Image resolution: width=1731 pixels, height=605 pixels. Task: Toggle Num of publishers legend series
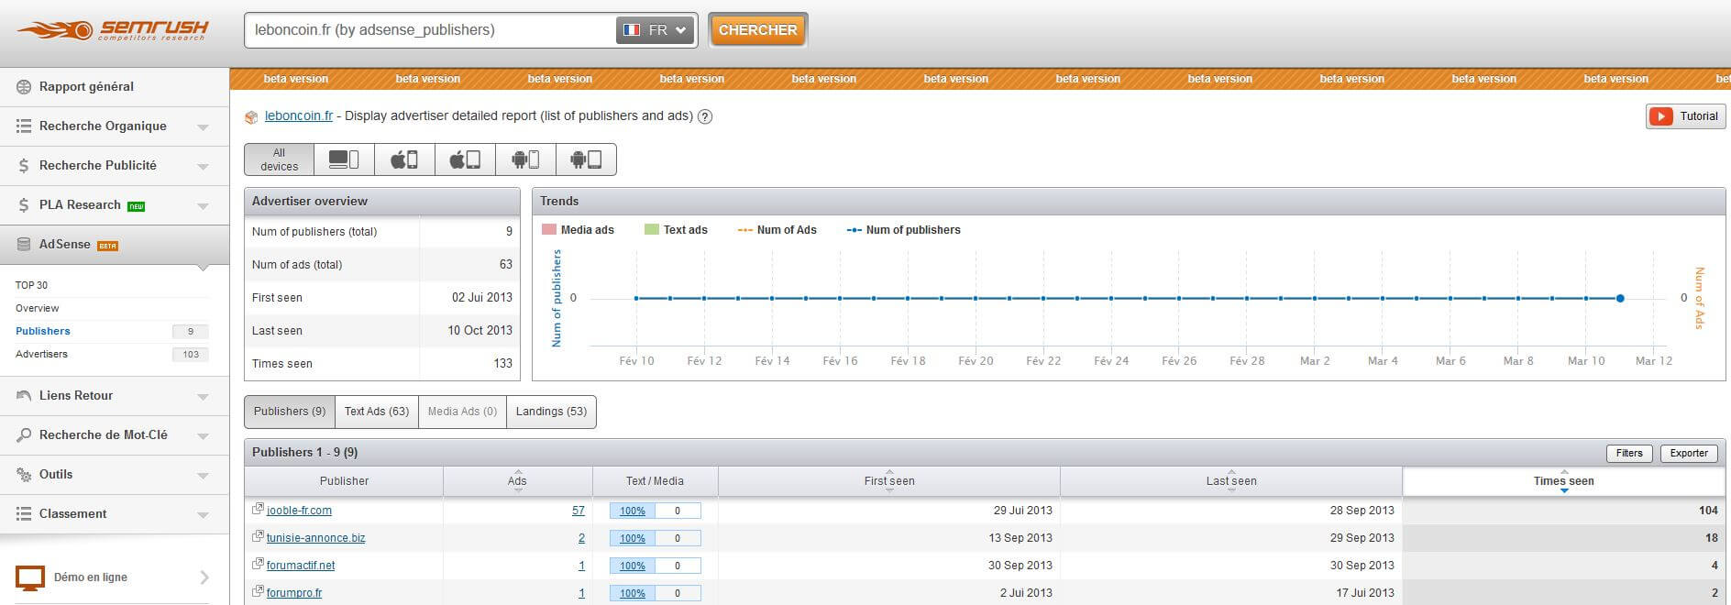[x=903, y=230]
